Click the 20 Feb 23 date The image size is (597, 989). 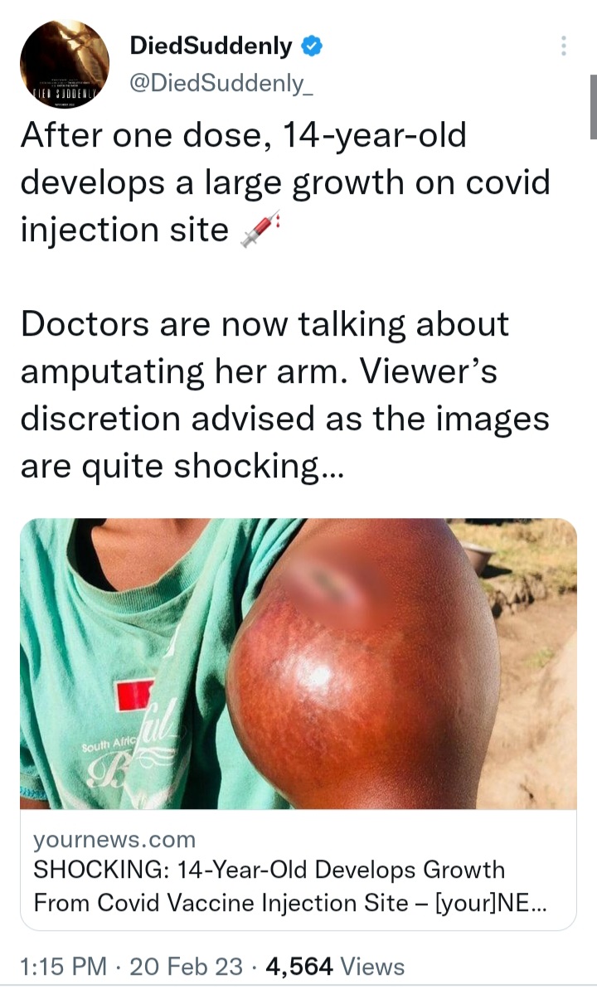[187, 967]
